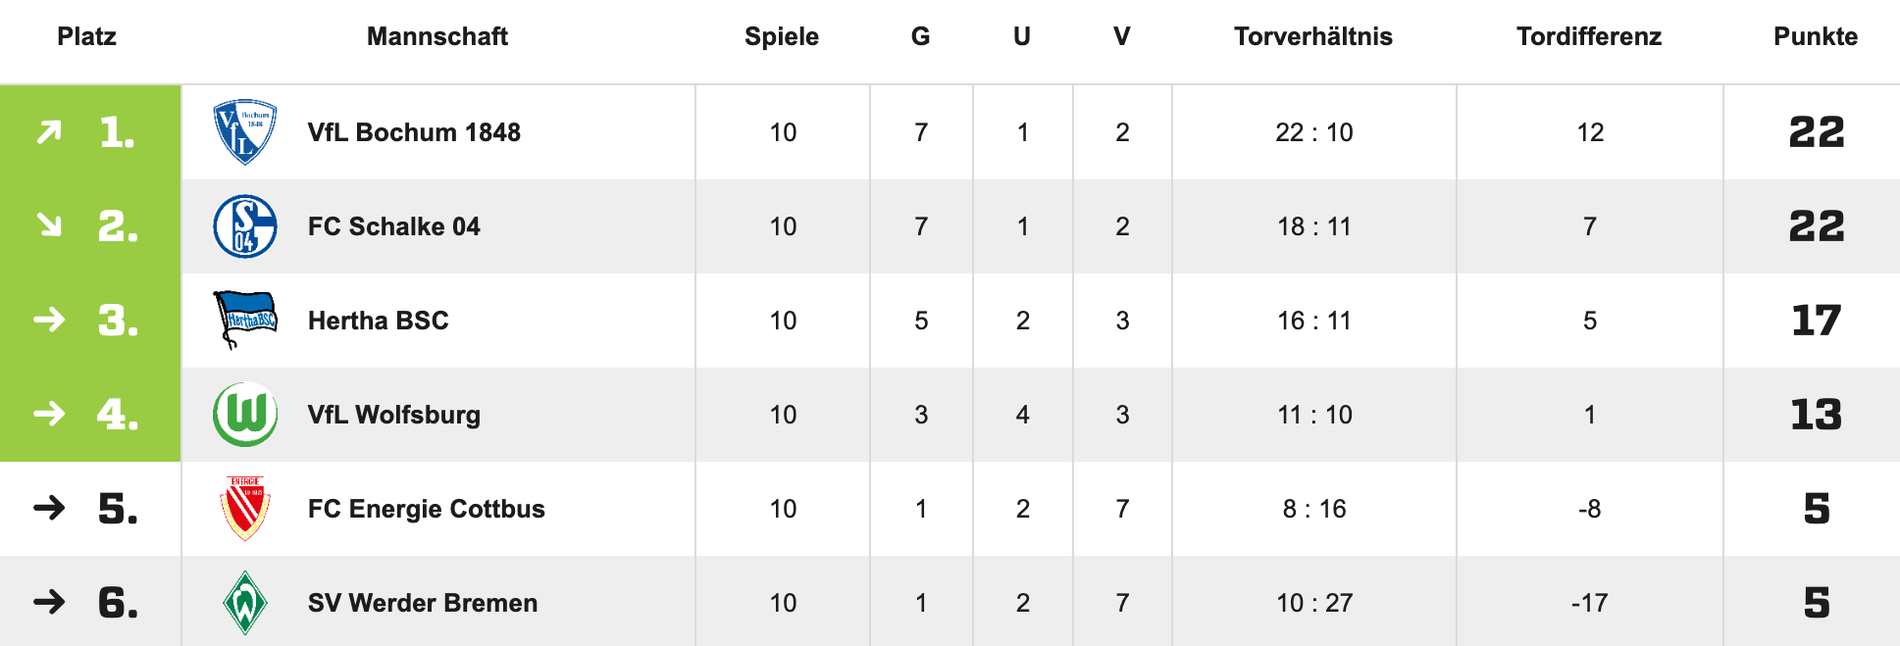Click the upward trend arrow at rank 1
This screenshot has height=646, width=1900.
pos(49,132)
